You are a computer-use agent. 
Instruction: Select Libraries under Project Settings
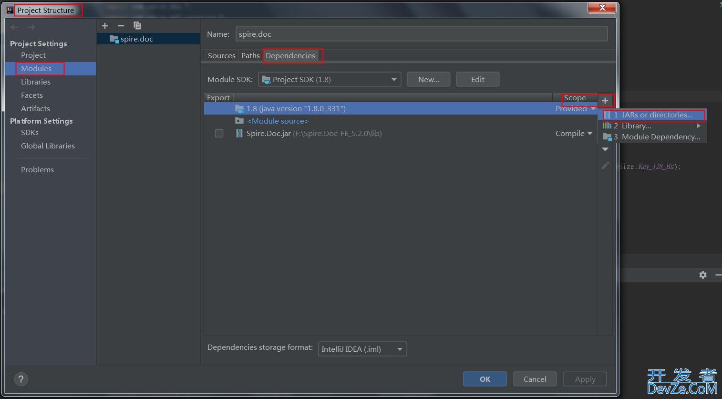tap(36, 82)
